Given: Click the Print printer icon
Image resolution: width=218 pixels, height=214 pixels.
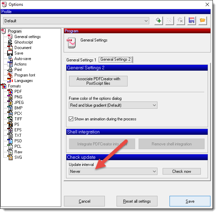Looking at the screenshot, I should click(10, 70).
